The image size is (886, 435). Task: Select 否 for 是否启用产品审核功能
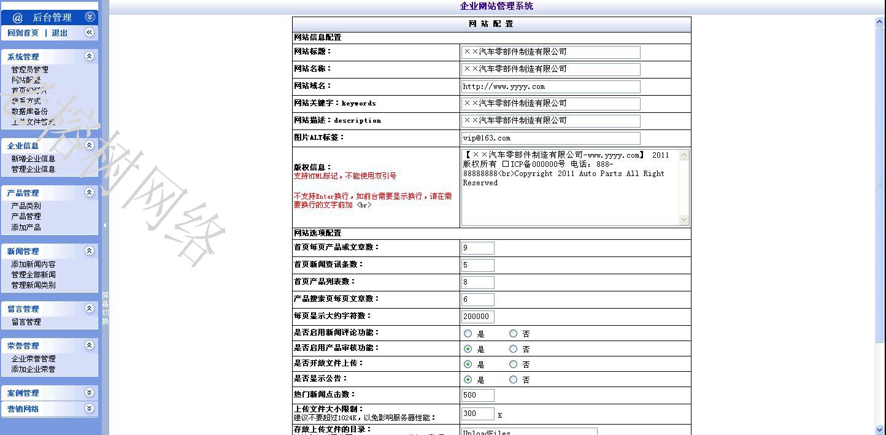pyautogui.click(x=514, y=349)
